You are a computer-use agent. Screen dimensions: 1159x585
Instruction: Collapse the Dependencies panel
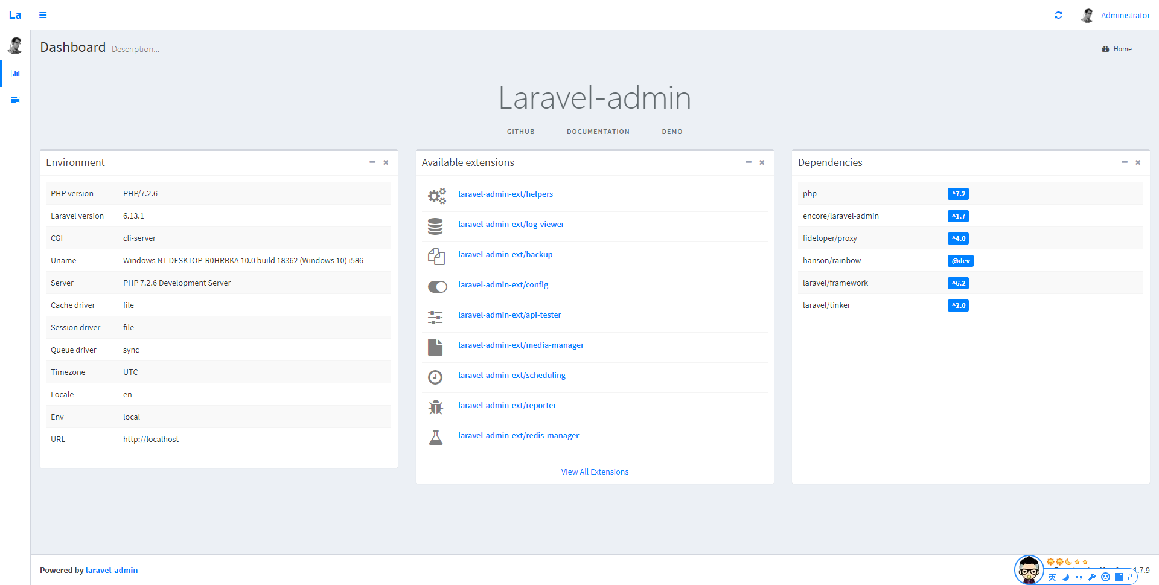pyautogui.click(x=1125, y=162)
